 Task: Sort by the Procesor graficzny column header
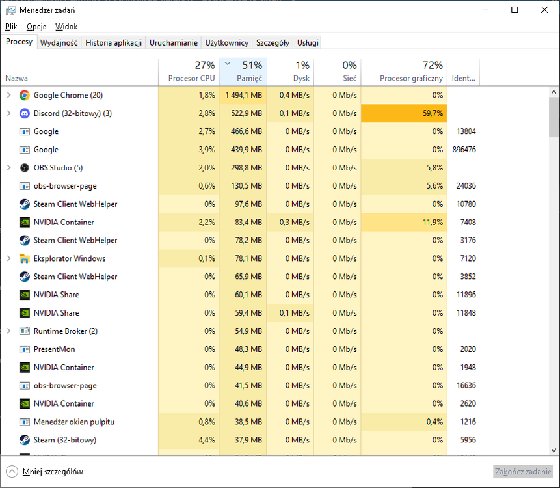(405, 72)
